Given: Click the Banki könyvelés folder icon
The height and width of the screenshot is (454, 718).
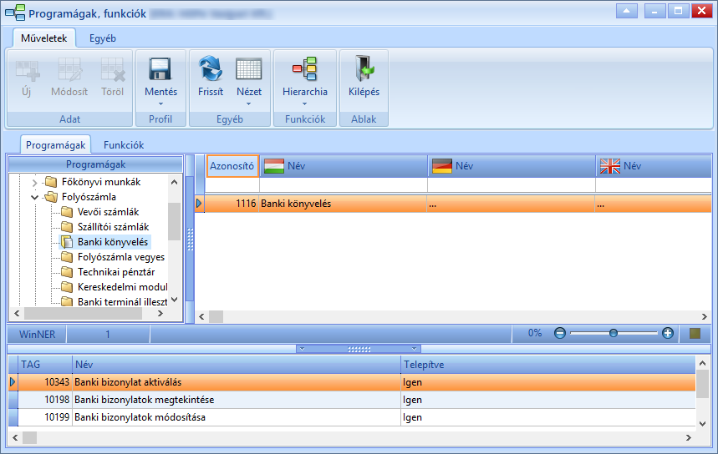Looking at the screenshot, I should coord(67,242).
